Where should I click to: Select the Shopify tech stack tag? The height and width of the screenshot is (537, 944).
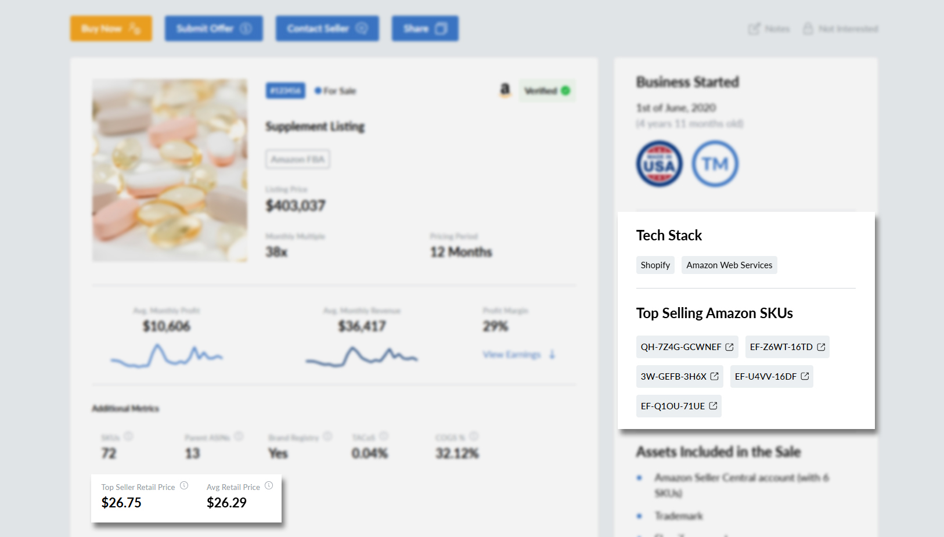(655, 265)
